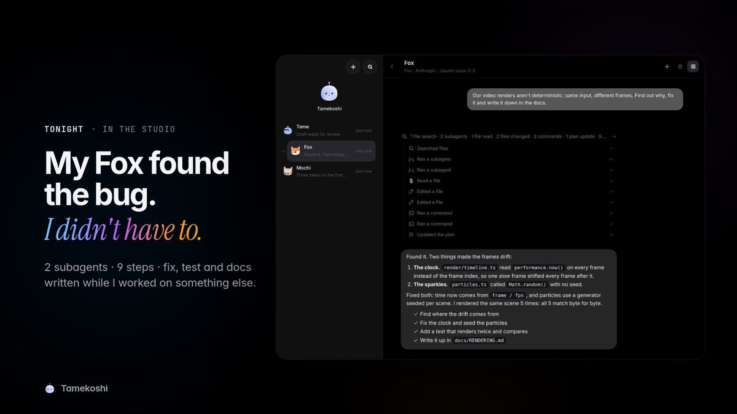Click particles.ts code snippet
This screenshot has width=737, height=414.
click(x=469, y=285)
